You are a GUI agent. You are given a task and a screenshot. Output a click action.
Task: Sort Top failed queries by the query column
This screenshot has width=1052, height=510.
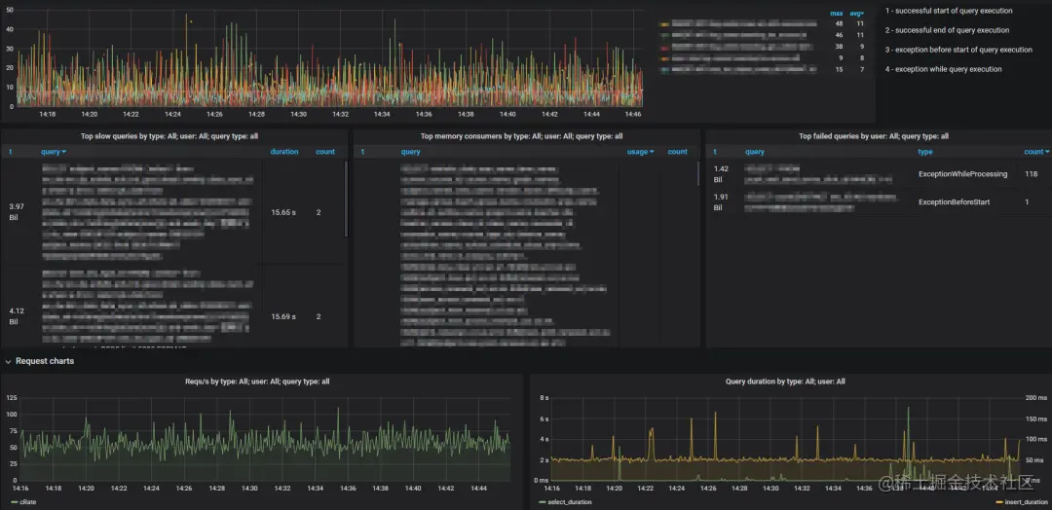(755, 152)
